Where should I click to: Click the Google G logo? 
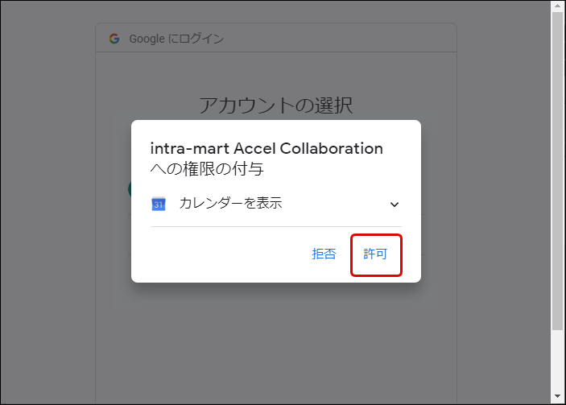coord(114,39)
